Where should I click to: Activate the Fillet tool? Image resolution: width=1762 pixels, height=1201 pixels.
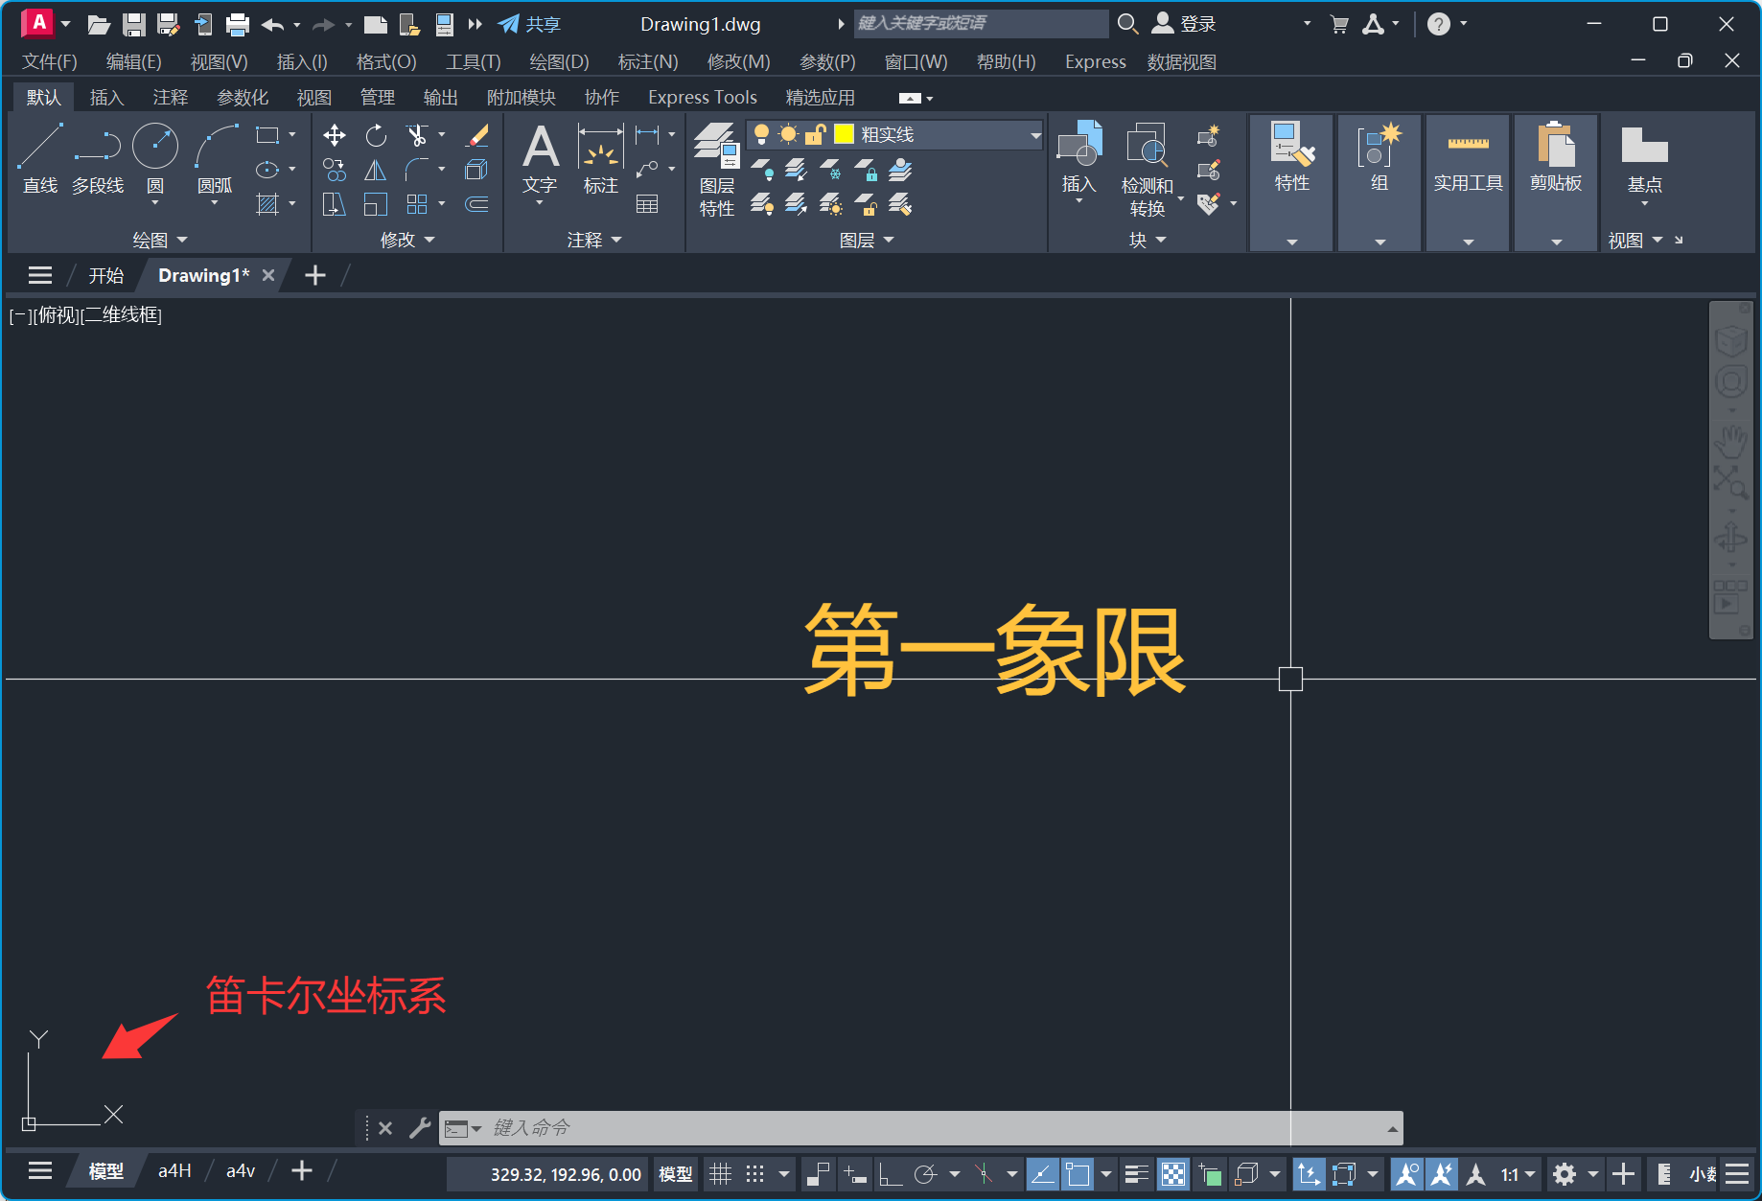click(417, 170)
